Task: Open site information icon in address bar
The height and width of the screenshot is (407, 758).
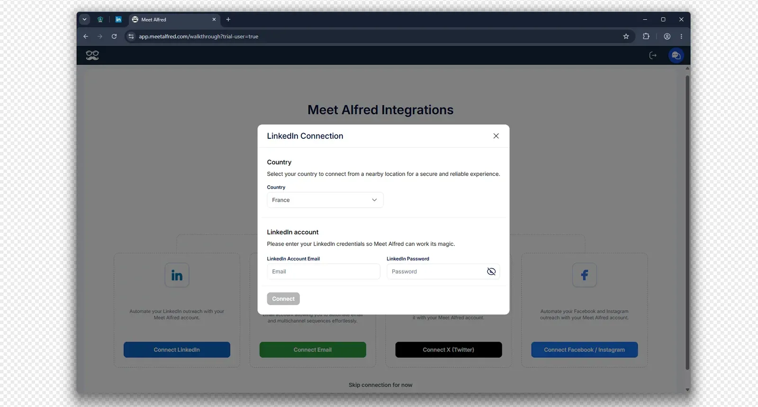Action: point(131,36)
